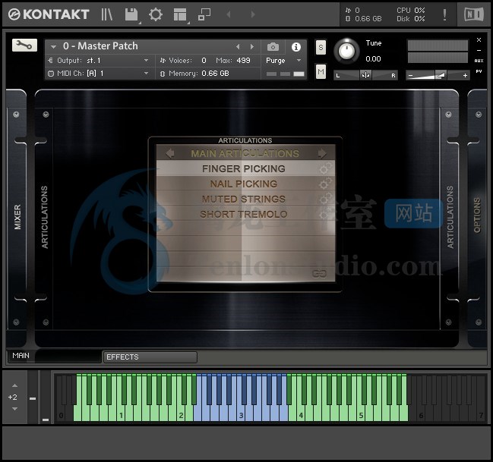Image resolution: width=493 pixels, height=462 pixels.
Task: Open the instrument name dropdown arrow
Action: point(53,47)
